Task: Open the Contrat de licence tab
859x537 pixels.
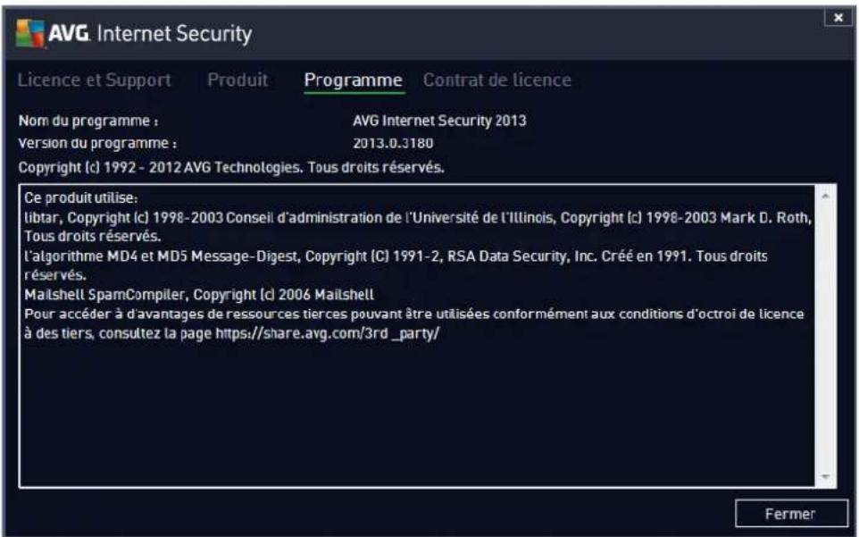Action: (x=496, y=80)
